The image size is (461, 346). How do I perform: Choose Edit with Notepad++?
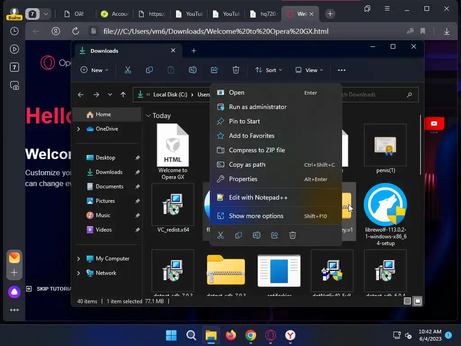[x=276, y=197]
